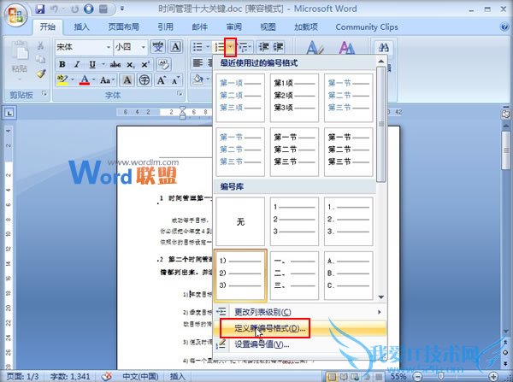Viewport: 513px width, 382px height.
Task: Switch to the 页面布局 ribbon tab
Action: click(124, 26)
